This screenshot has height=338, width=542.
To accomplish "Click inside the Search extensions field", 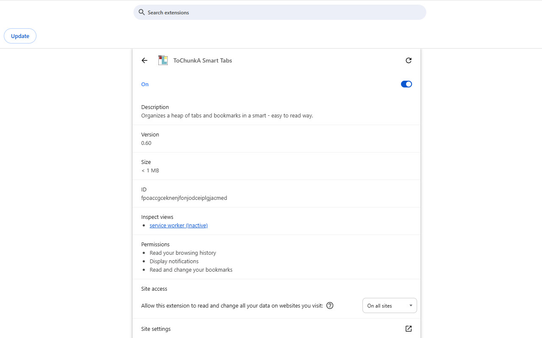I will click(x=279, y=12).
